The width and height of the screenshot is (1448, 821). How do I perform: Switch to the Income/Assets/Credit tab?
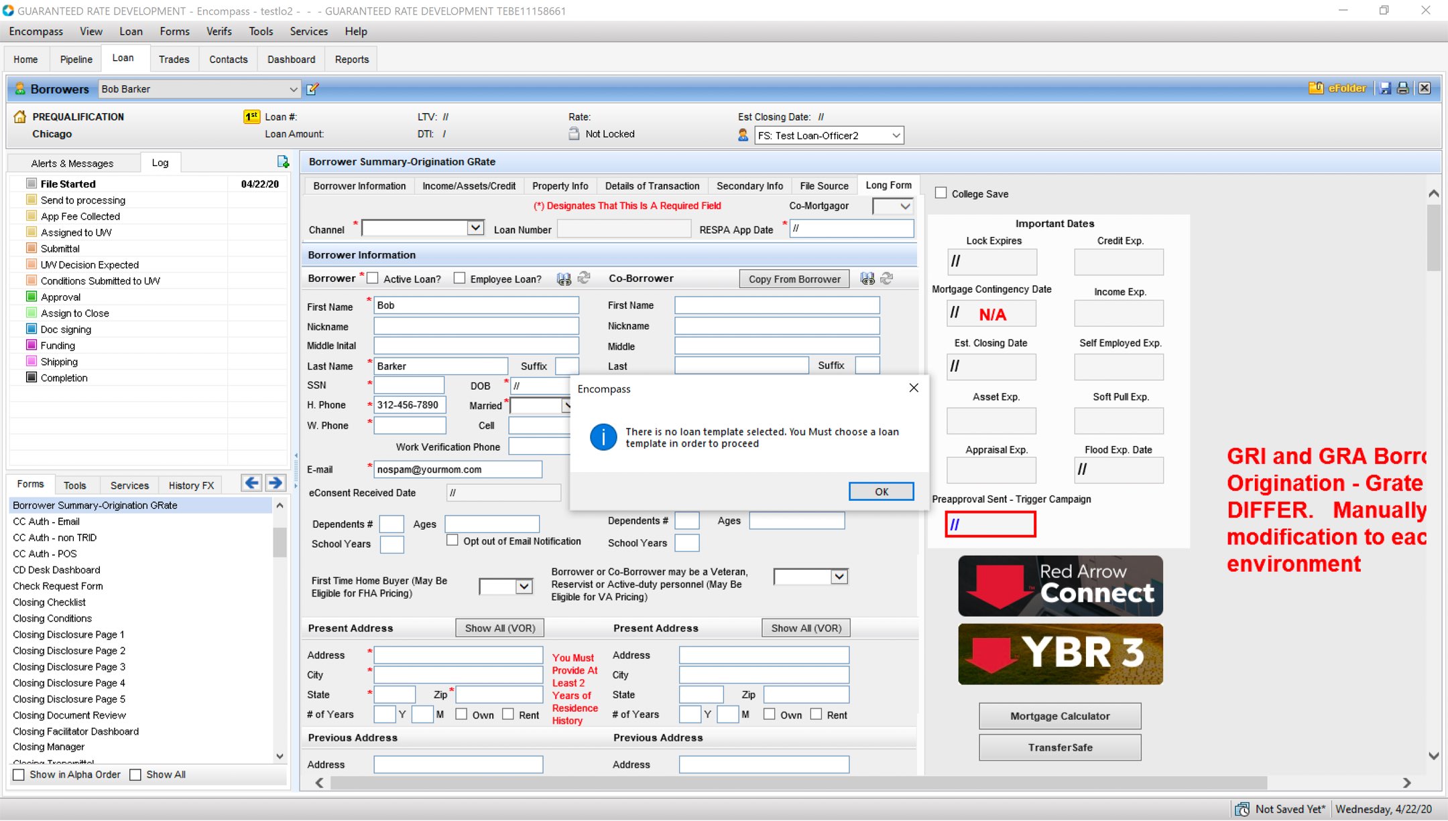pyautogui.click(x=469, y=185)
